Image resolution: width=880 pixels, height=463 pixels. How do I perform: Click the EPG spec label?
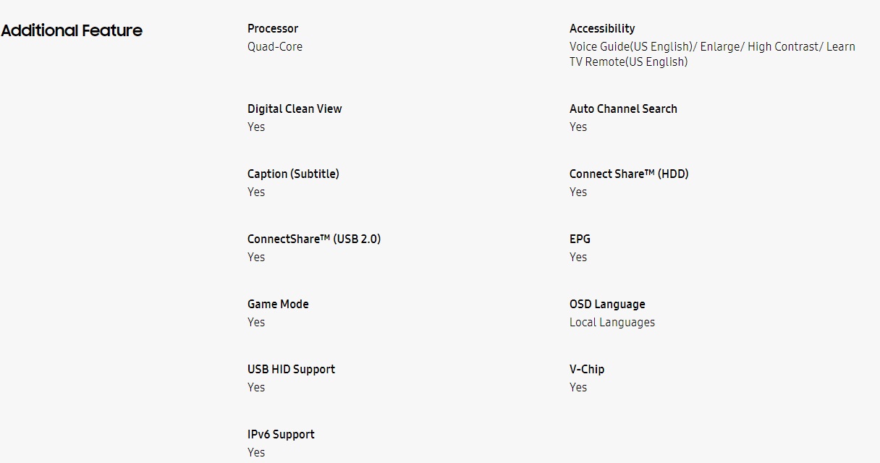click(580, 239)
